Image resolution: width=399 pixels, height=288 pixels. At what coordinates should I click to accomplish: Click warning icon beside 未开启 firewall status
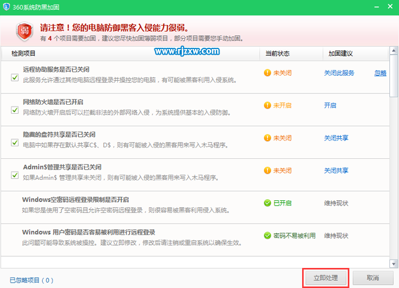(267, 105)
